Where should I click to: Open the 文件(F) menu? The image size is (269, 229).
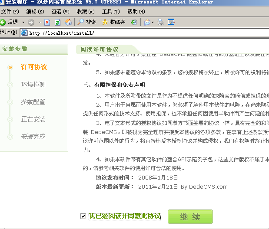(x=10, y=12)
